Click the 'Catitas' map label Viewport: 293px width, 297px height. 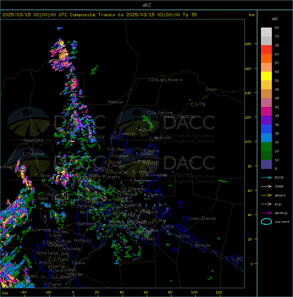click(x=183, y=236)
